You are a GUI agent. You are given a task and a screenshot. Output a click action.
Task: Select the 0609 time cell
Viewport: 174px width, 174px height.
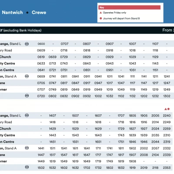pyautogui.click(x=41, y=50)
